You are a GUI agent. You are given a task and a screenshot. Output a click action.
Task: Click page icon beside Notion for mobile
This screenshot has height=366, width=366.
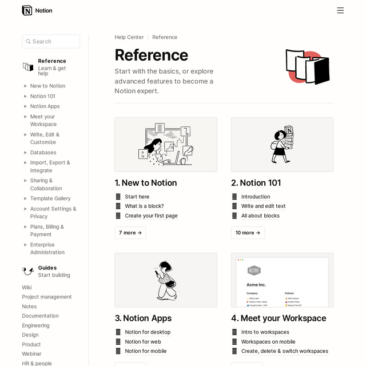click(118, 351)
